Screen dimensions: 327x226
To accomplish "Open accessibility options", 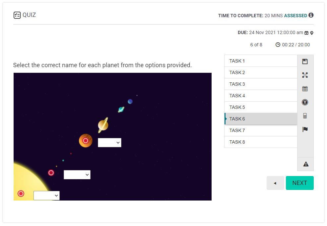I will [305, 102].
